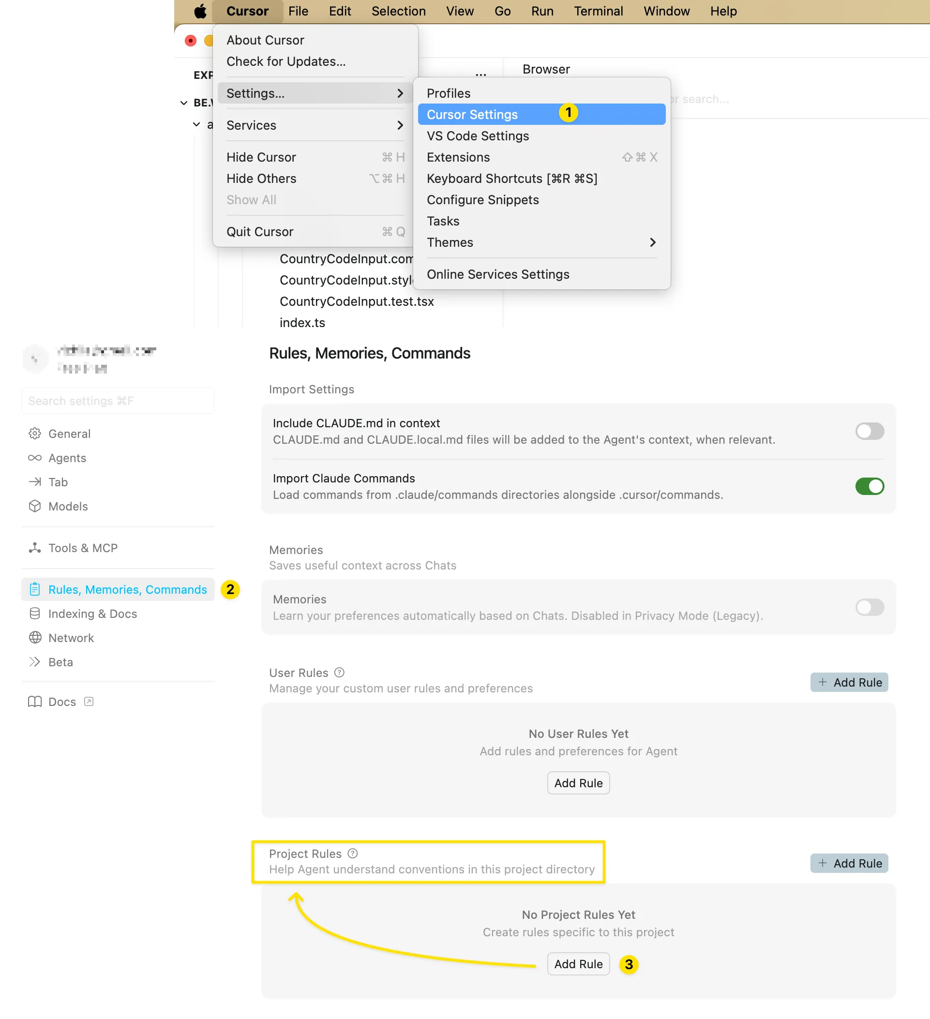Click the Project Rules help icon

(x=352, y=853)
